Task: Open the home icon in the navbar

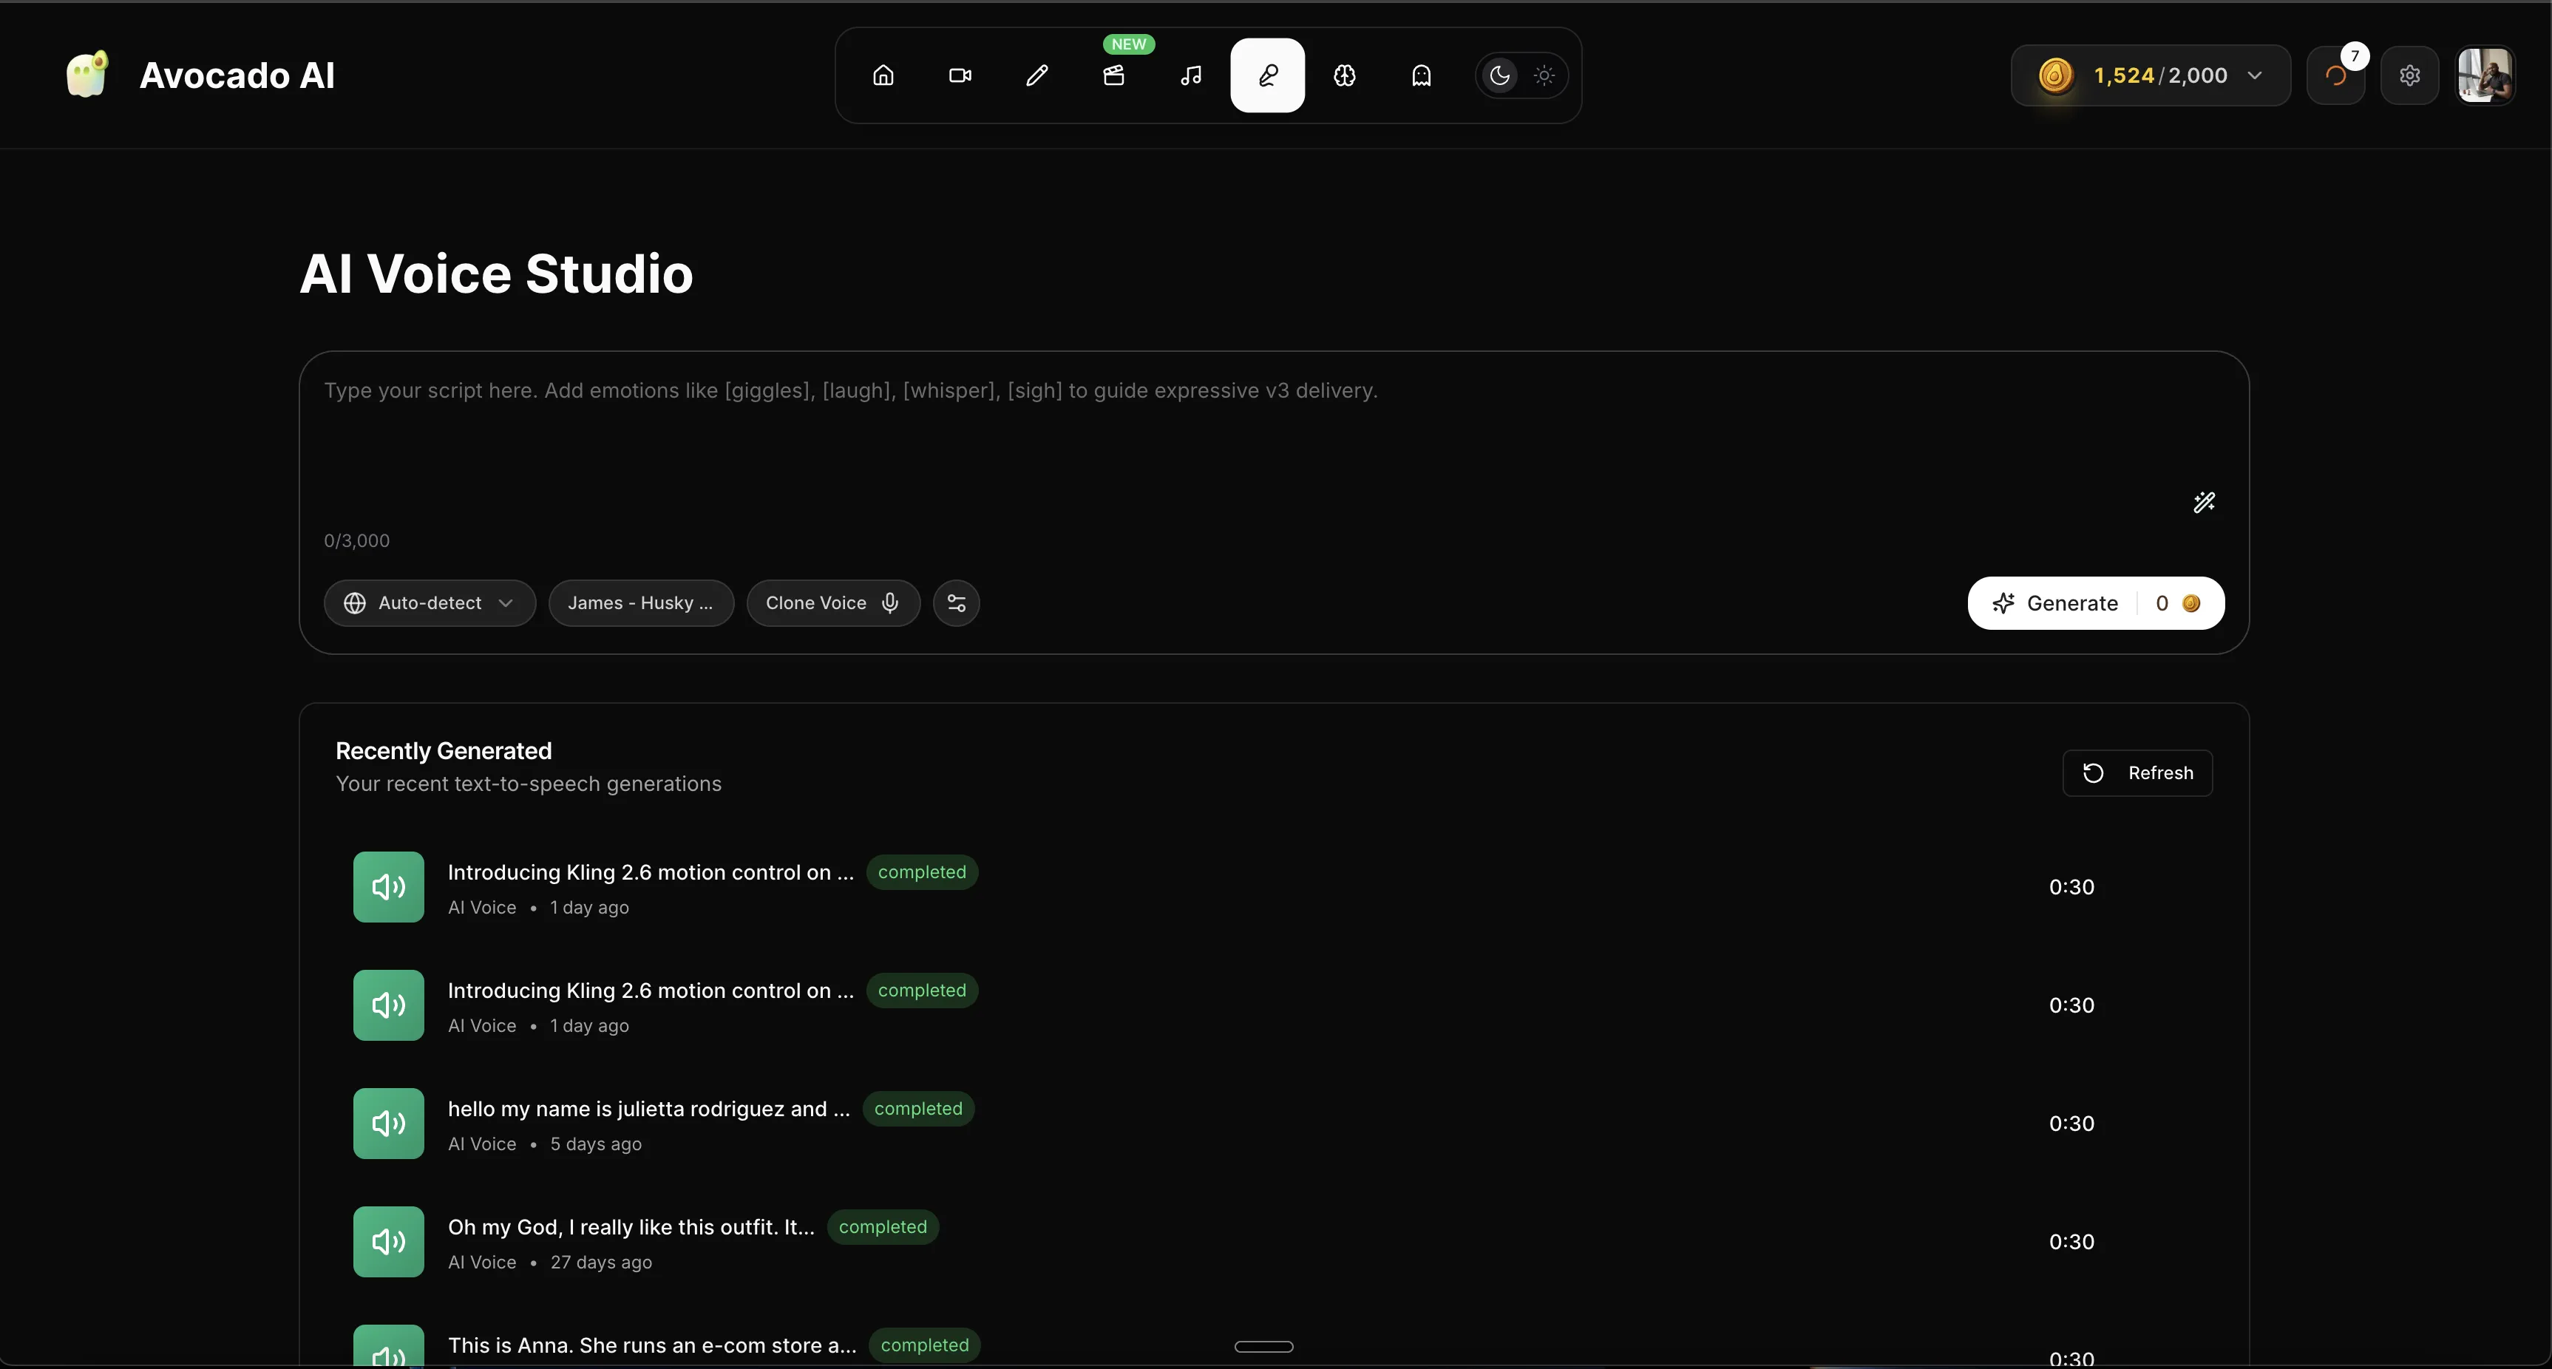Action: tap(883, 75)
